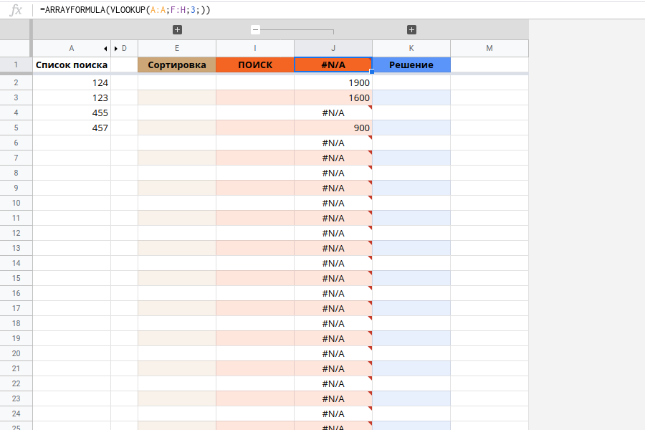Click the select-all corner box
Viewport: 645px width, 430px height.
point(16,48)
